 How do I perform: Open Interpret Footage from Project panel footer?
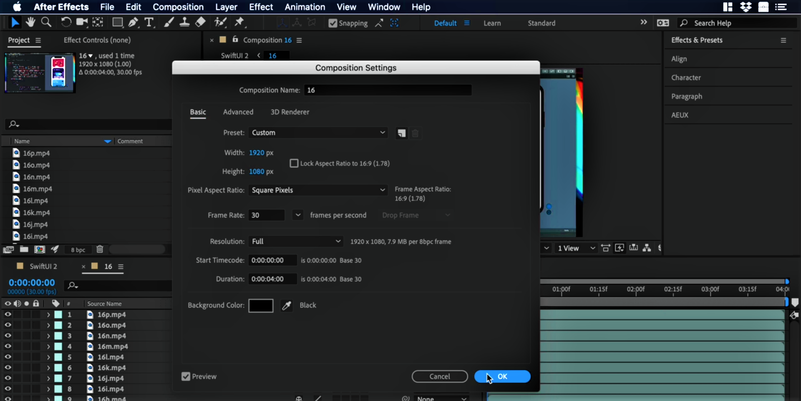click(8, 249)
